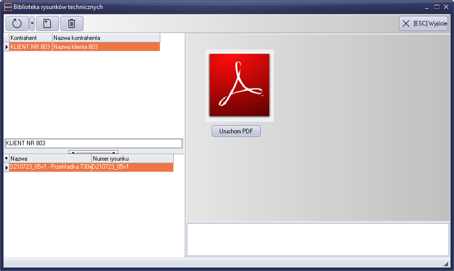
Task: Click the application icon in the title bar
Action: [8, 7]
